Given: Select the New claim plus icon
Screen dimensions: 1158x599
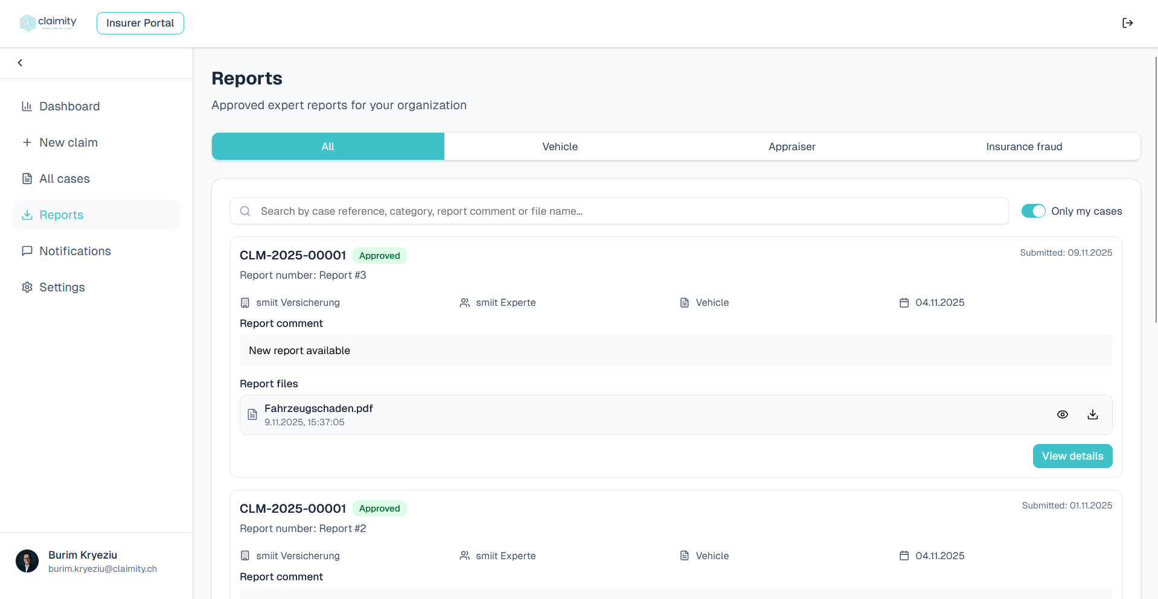Looking at the screenshot, I should [27, 142].
